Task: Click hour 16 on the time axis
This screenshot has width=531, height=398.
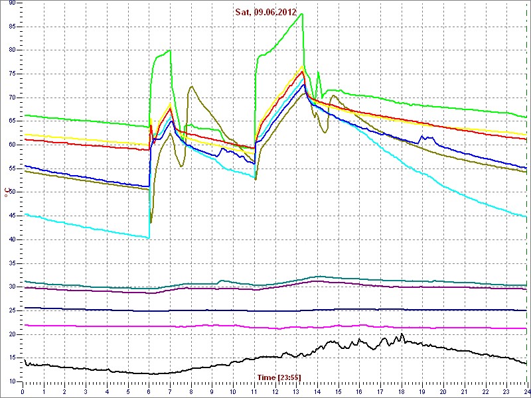Action: (359, 391)
